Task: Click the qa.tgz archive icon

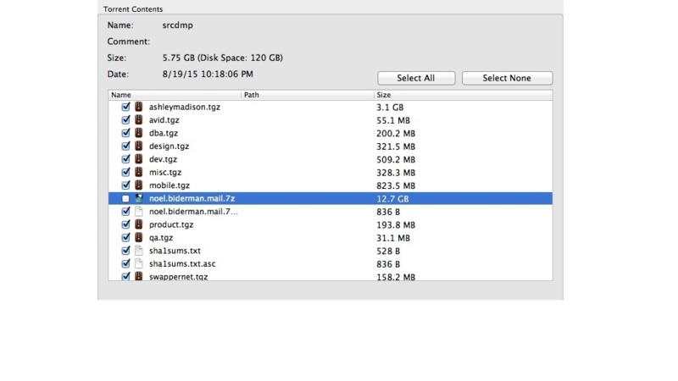Action: [139, 237]
